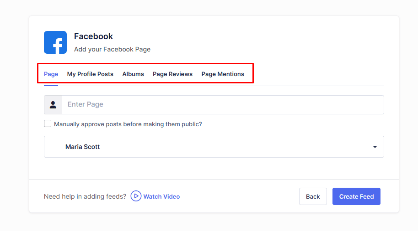Select the Albums tab
The width and height of the screenshot is (418, 231).
(133, 74)
